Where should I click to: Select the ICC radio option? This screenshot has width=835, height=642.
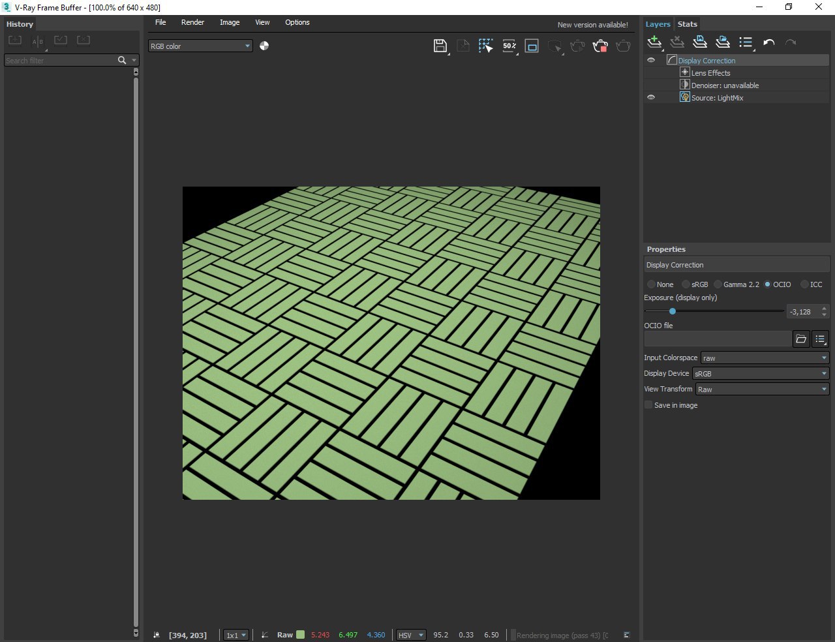coord(804,284)
